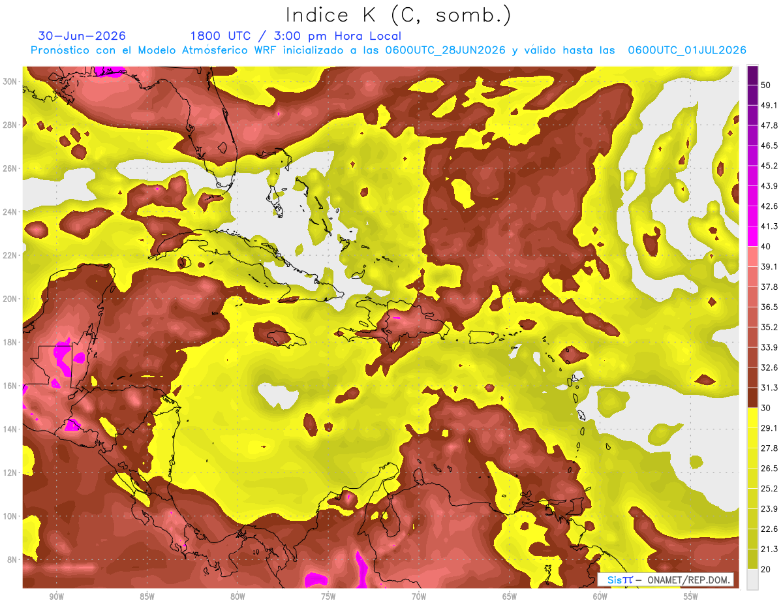The width and height of the screenshot is (783, 605).
Task: Click the "8N" latitude axis label
Action: (x=13, y=559)
